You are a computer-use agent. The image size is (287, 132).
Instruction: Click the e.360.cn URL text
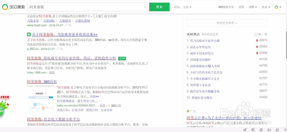[x=33, y=49]
